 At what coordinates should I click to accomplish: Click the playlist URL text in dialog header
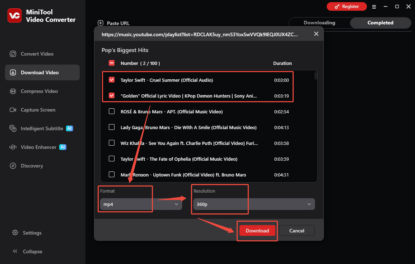pyautogui.click(x=200, y=34)
